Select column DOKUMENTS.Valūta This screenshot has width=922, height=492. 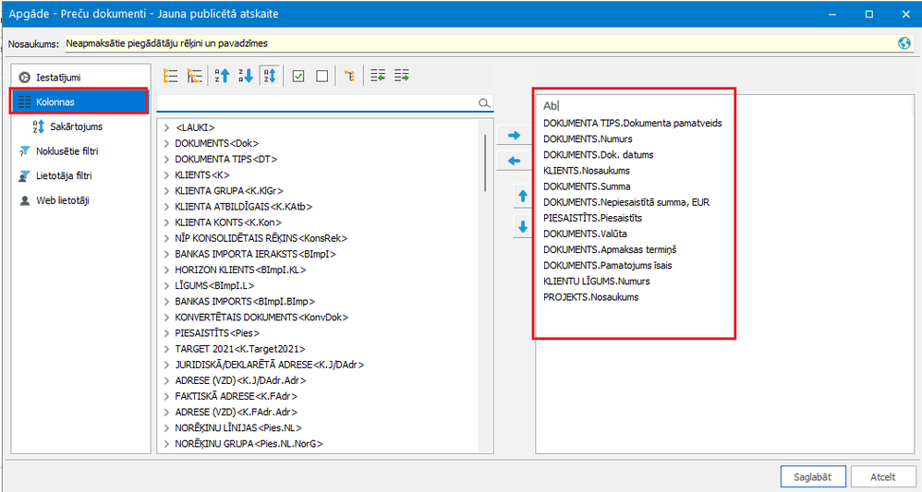pos(585,234)
